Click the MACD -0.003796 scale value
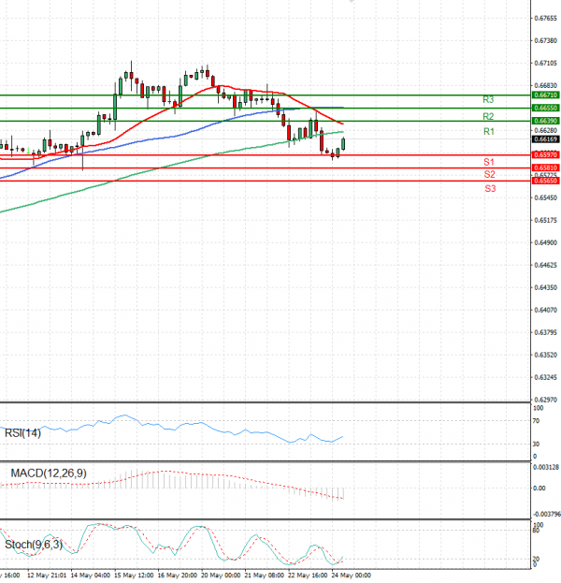Image resolution: width=561 pixels, height=583 pixels. point(547,514)
